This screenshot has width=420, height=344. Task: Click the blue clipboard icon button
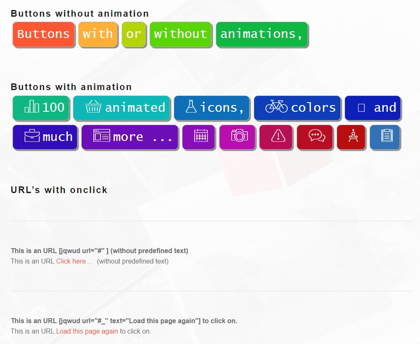[385, 137]
